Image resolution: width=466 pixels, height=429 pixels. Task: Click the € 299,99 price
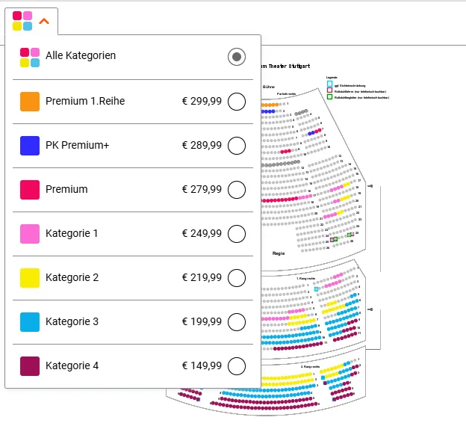click(x=202, y=101)
